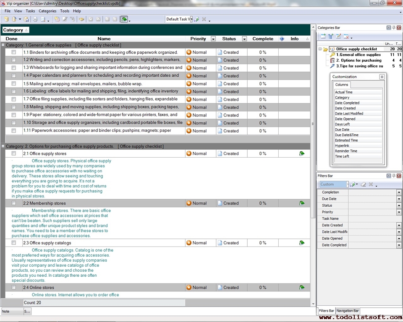The width and height of the screenshot is (403, 322).
Task: Click the Move task down arrow icon
Action: click(91, 19)
